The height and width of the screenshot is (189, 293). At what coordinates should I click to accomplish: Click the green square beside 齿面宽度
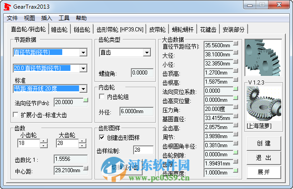(x=236, y=171)
